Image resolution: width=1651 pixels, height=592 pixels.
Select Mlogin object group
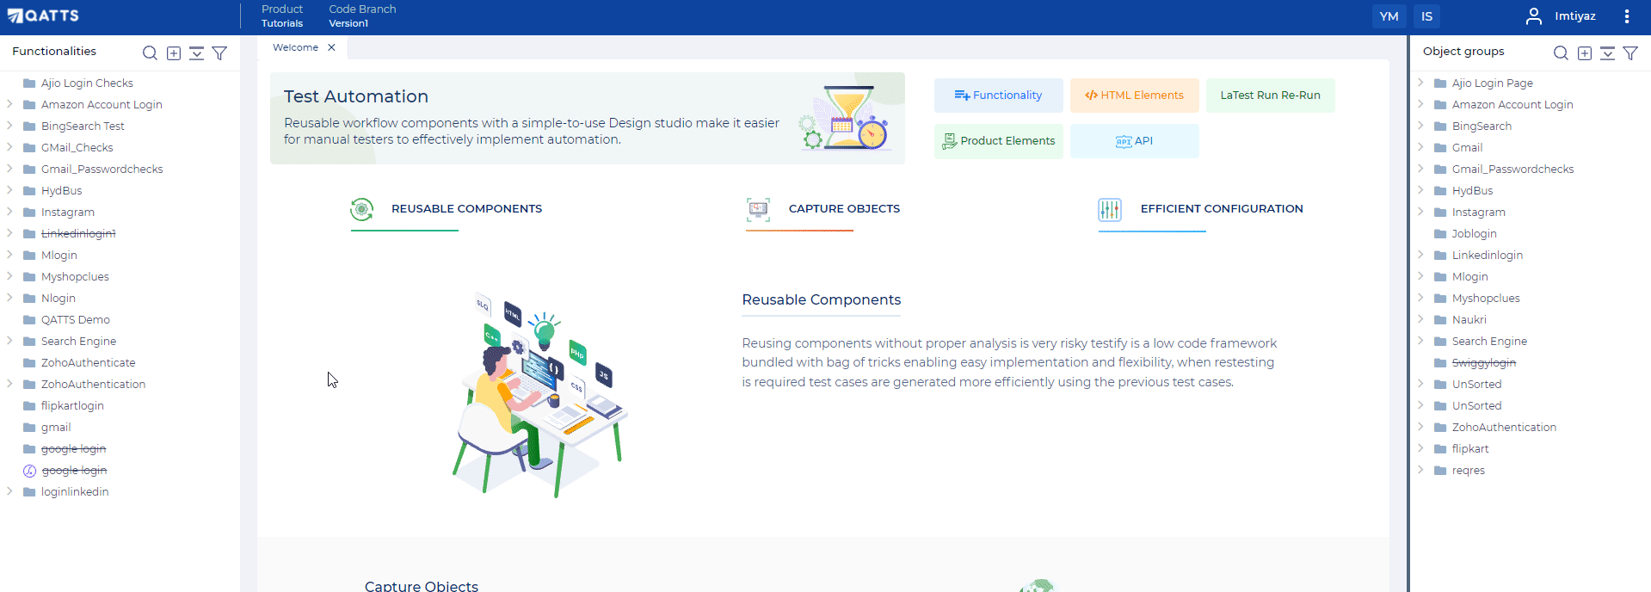pos(1469,277)
